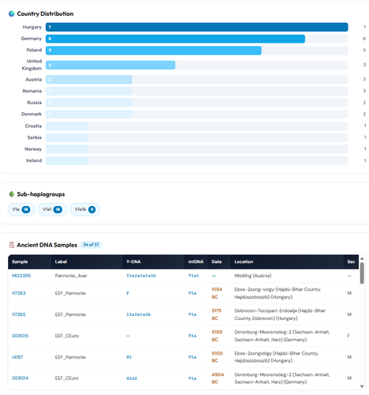Click the Hungary distribution bar
The image size is (369, 395).
point(197,27)
